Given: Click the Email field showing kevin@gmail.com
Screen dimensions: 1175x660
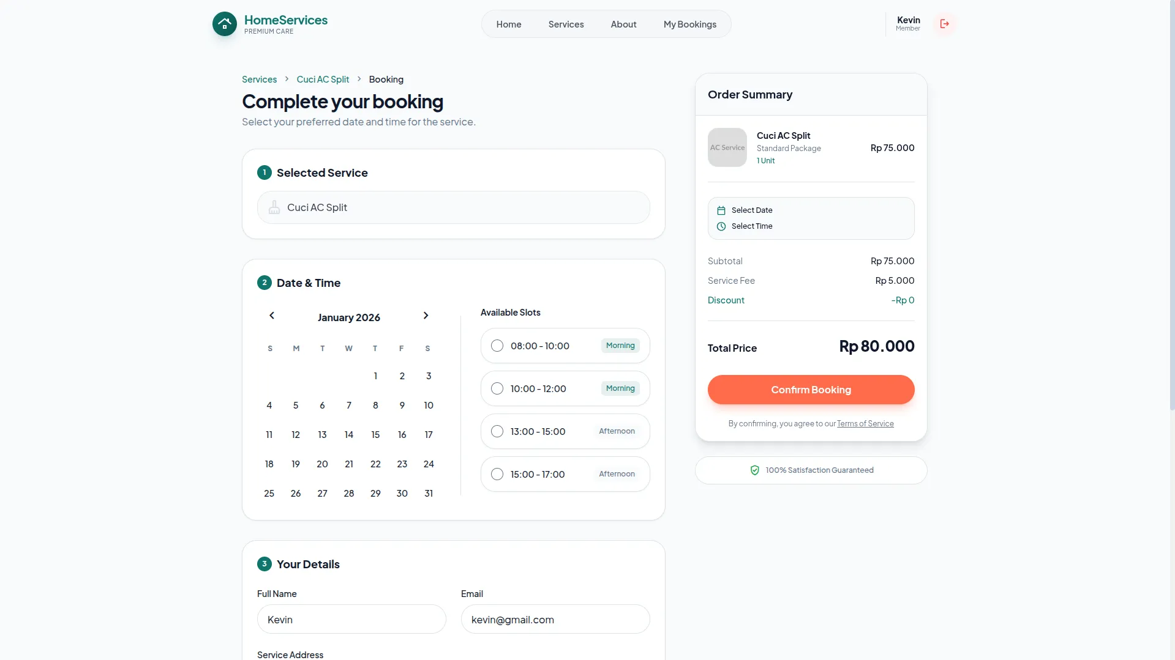Looking at the screenshot, I should click(555, 619).
